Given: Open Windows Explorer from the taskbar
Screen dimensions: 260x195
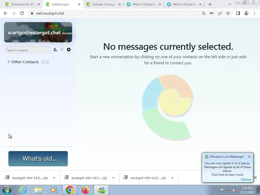Looking at the screenshot, I should (x=38, y=190).
